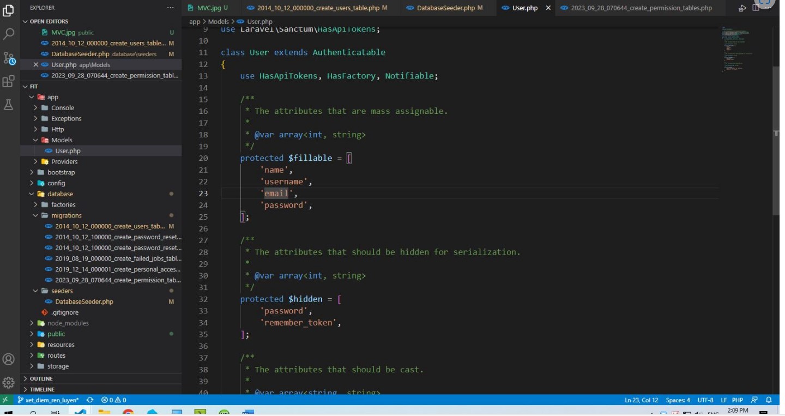The width and height of the screenshot is (785, 416).
Task: Click the notifications bell in status bar
Action: point(769,400)
